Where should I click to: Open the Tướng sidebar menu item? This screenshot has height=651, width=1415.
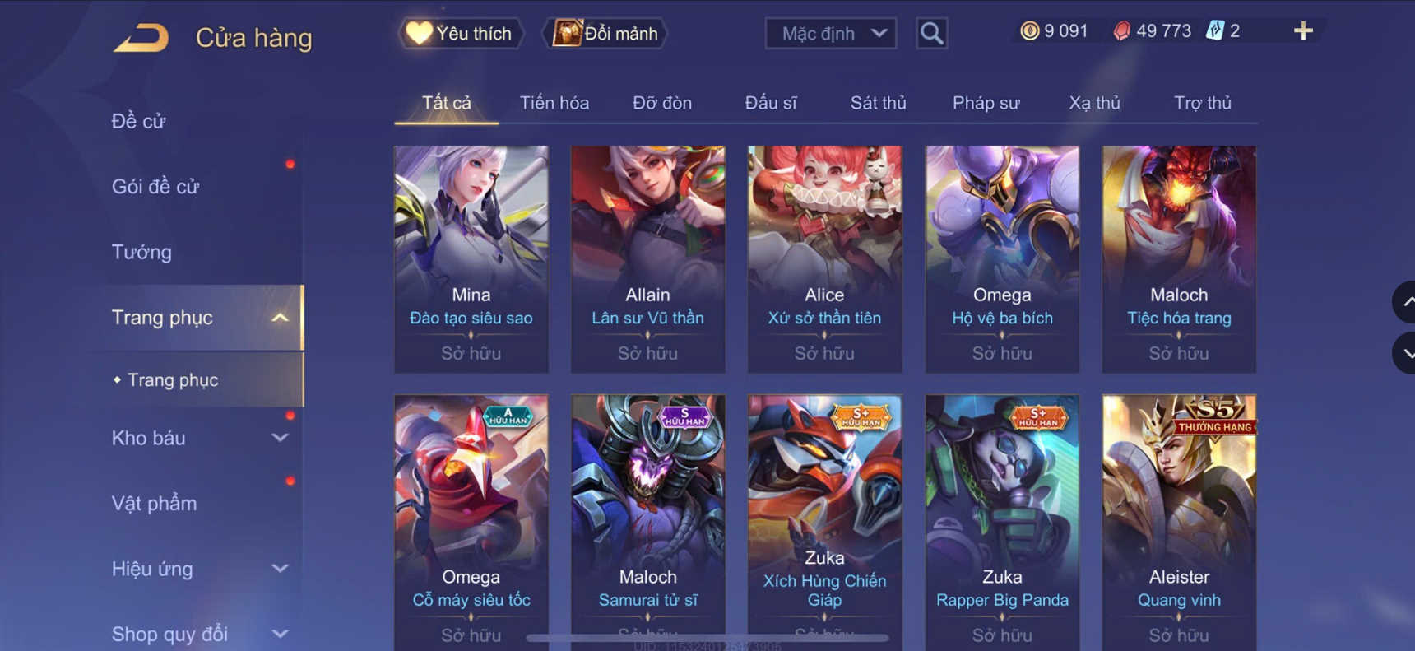coord(141,252)
